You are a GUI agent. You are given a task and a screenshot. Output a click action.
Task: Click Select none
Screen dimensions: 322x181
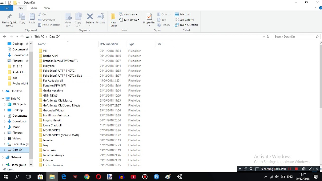184,20
